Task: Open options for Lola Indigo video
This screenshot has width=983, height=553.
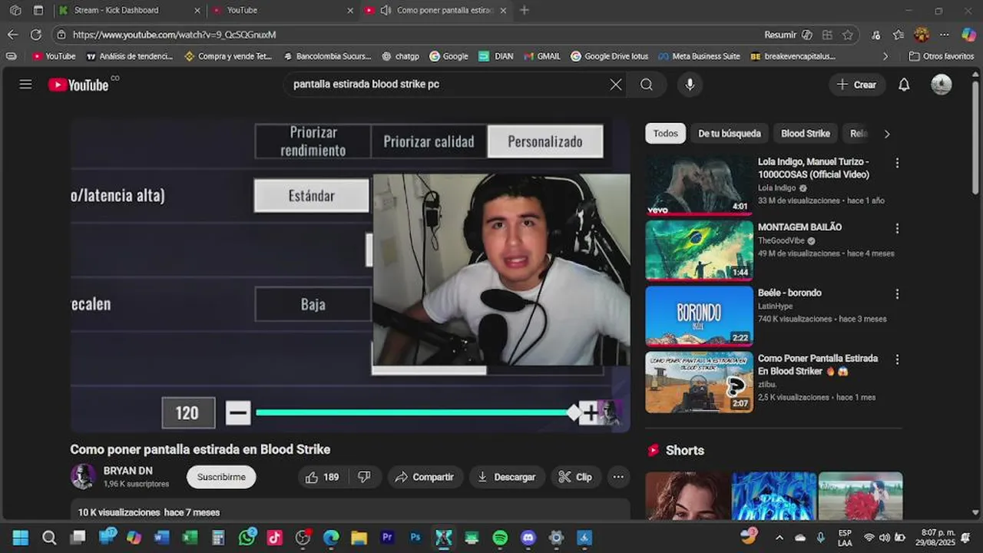Action: (x=897, y=163)
